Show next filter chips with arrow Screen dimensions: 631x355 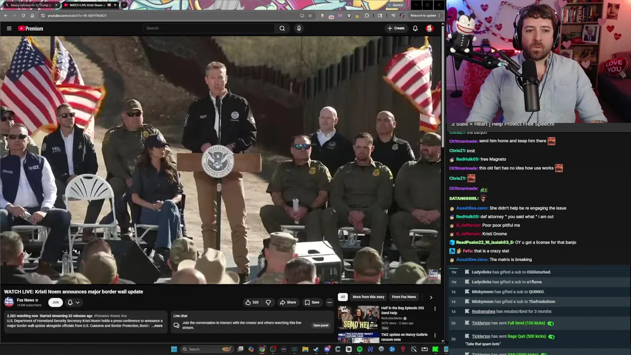click(431, 297)
